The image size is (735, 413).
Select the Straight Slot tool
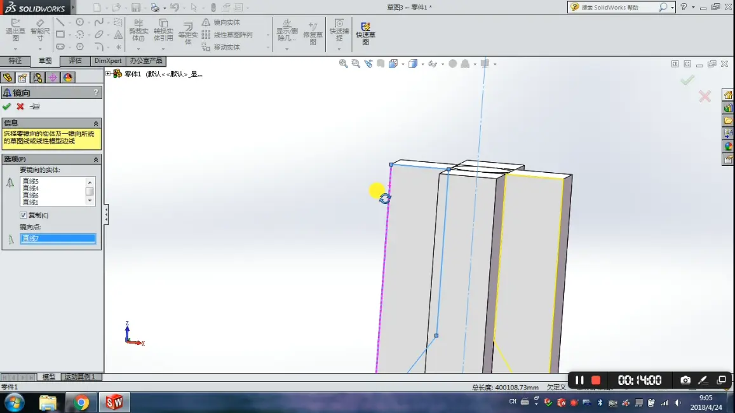pos(60,47)
